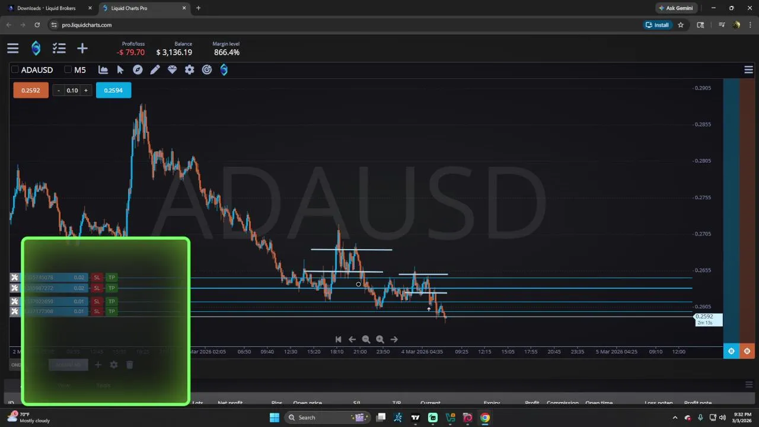Close the 0.01 position in the bottom order row
The image size is (759, 427).
click(x=15, y=311)
